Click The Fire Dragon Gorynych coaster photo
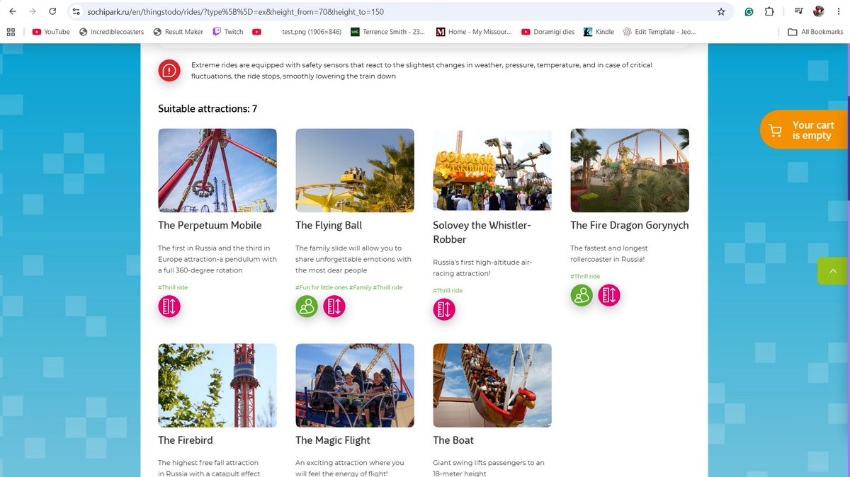Image resolution: width=850 pixels, height=477 pixels. click(x=630, y=171)
